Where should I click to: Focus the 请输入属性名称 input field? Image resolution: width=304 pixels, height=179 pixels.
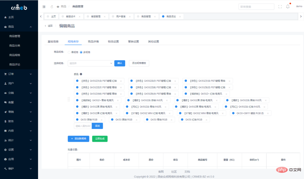pyautogui.click(x=83, y=126)
